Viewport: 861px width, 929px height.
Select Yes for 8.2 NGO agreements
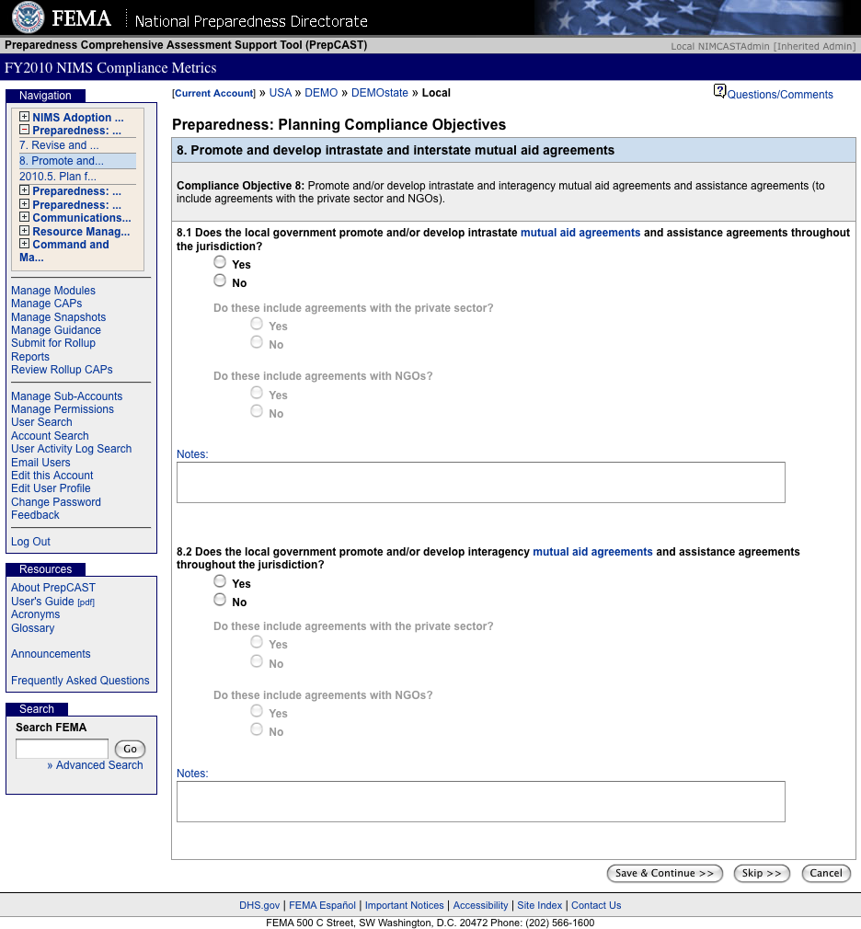257,711
